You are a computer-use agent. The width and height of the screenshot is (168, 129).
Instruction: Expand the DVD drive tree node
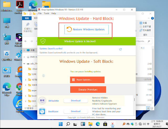coord(24,57)
